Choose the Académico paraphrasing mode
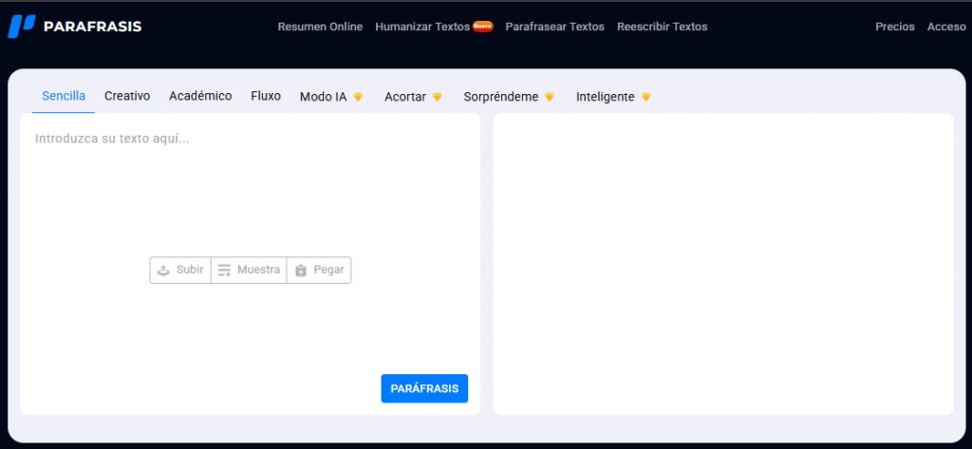 200,96
